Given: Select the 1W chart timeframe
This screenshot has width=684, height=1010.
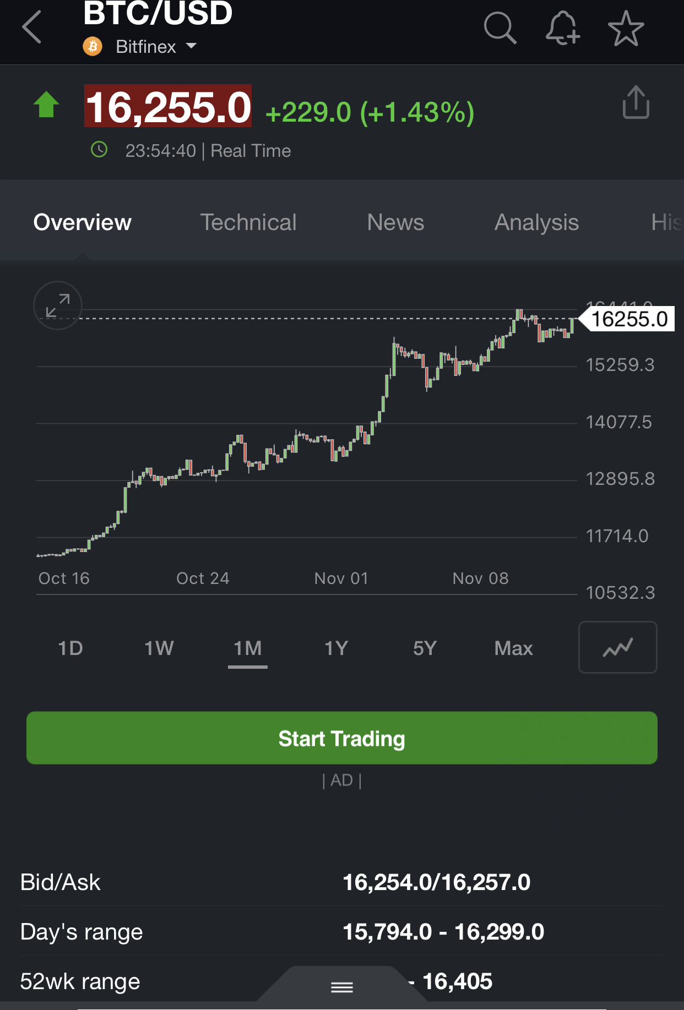Looking at the screenshot, I should (x=159, y=648).
